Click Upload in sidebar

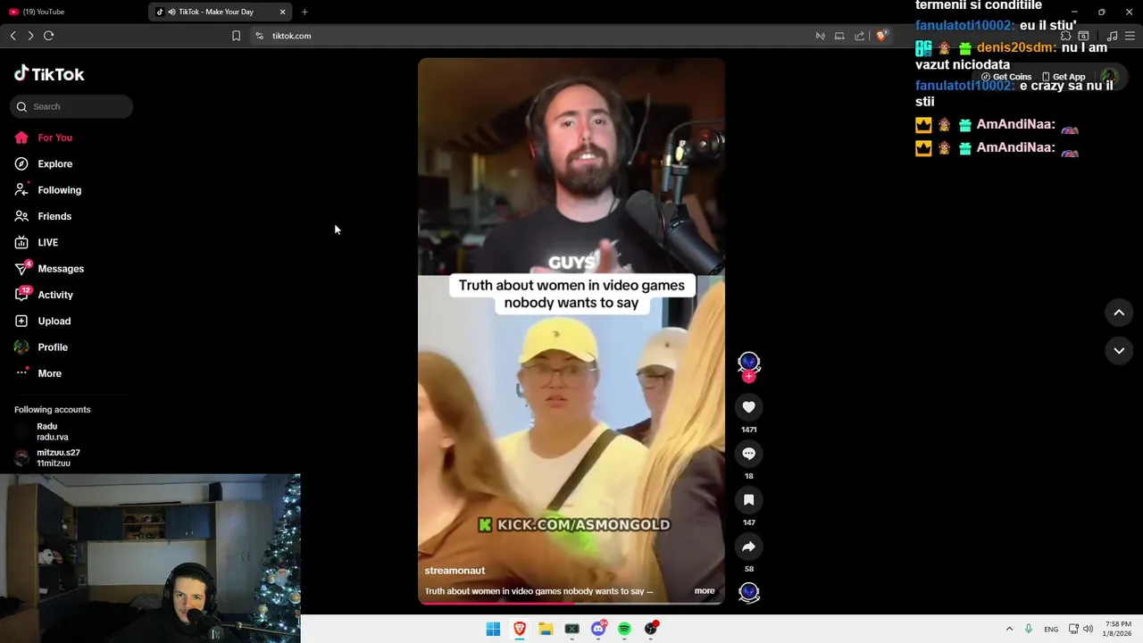coord(54,321)
